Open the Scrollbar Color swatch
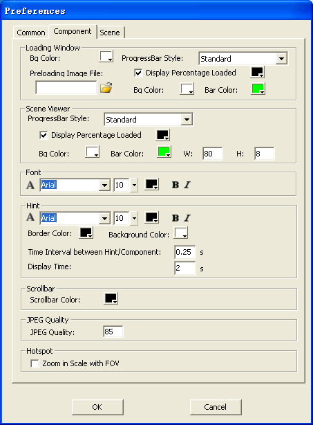The height and width of the screenshot is (425, 313). (111, 298)
